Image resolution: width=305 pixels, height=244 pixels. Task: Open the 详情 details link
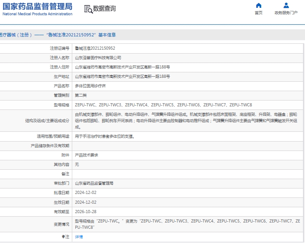79,237
